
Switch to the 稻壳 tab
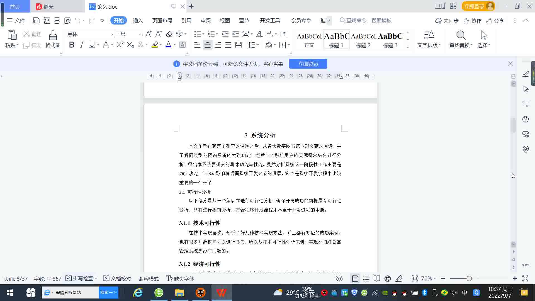(57, 6)
